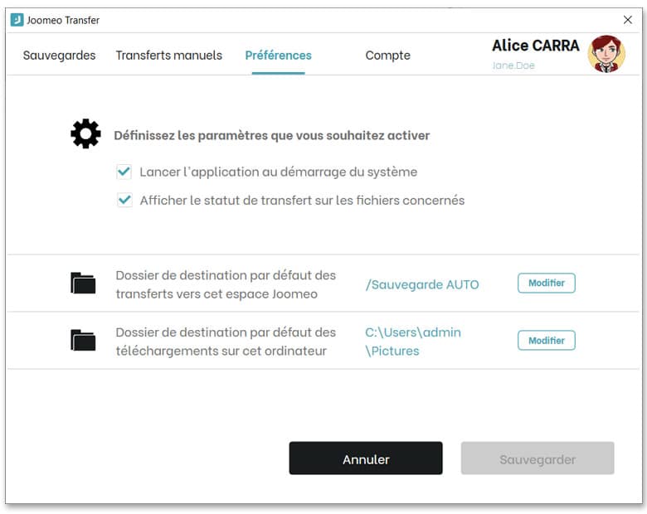Go to the Compte tab

(x=387, y=56)
